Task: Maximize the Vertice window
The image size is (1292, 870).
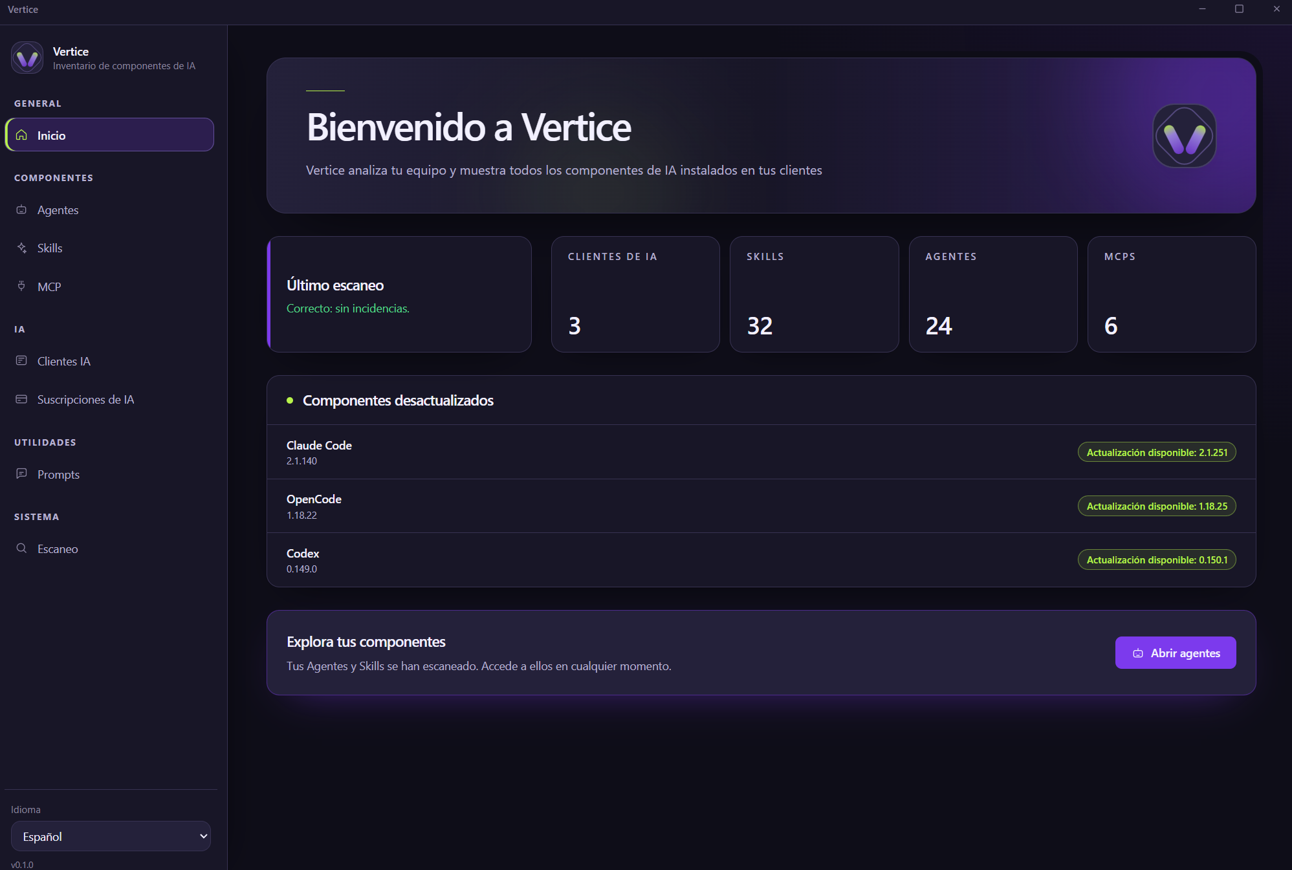Action: coord(1239,9)
